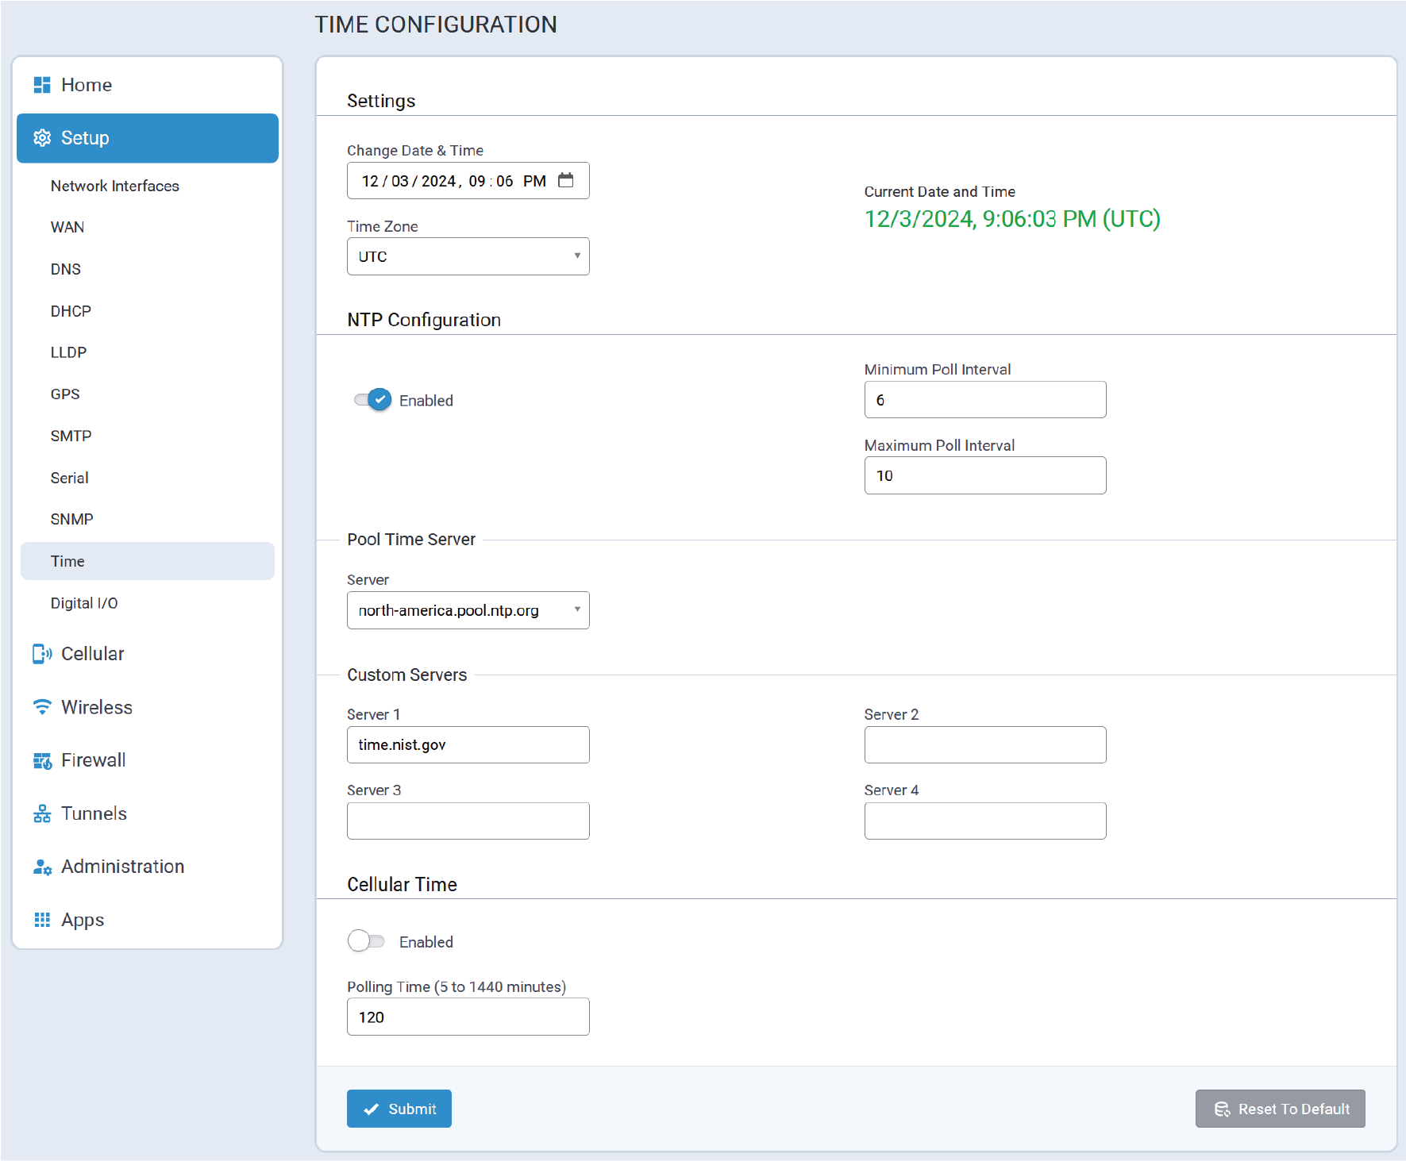The width and height of the screenshot is (1406, 1161).
Task: Click the Administration user icon
Action: [42, 867]
